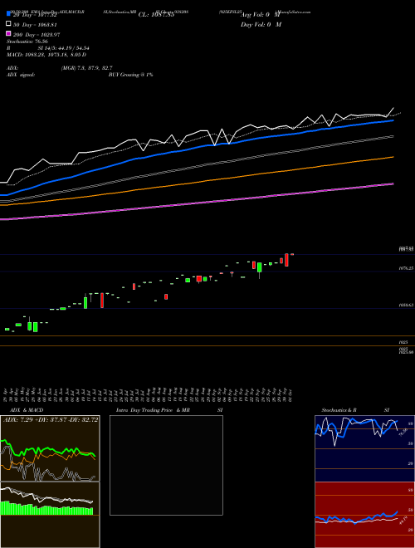Select the '50 Day = 1063.81' legend text

click(x=35, y=25)
